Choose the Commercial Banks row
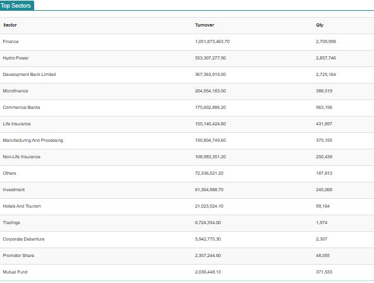This screenshot has height=283, width=374. [187, 108]
